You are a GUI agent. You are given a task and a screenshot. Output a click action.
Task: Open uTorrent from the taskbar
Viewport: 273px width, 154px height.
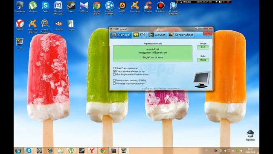point(71,151)
